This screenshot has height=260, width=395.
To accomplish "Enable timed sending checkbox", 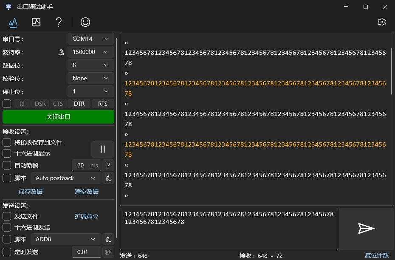I will [7, 252].
